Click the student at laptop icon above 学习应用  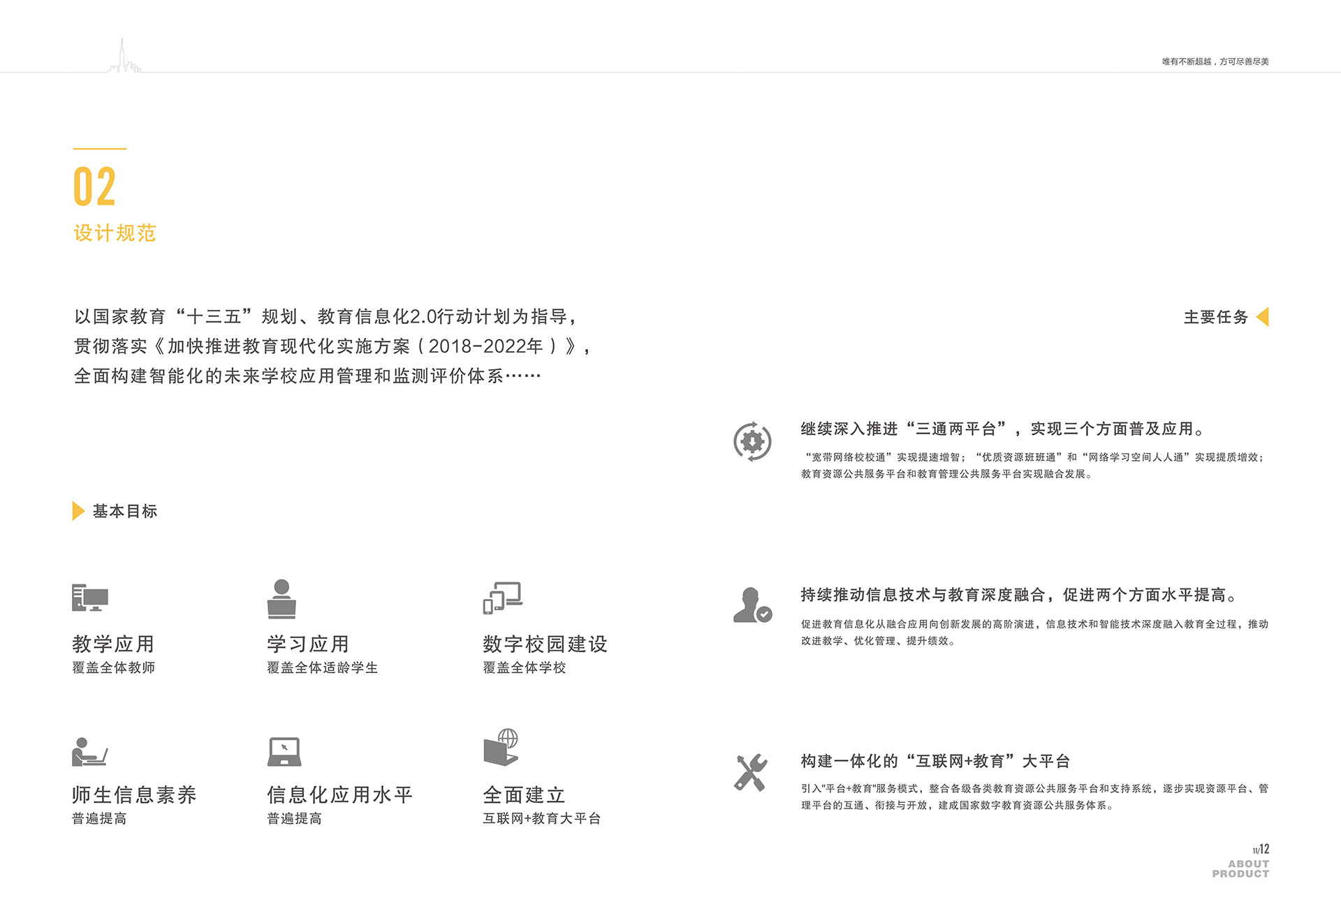point(281,599)
